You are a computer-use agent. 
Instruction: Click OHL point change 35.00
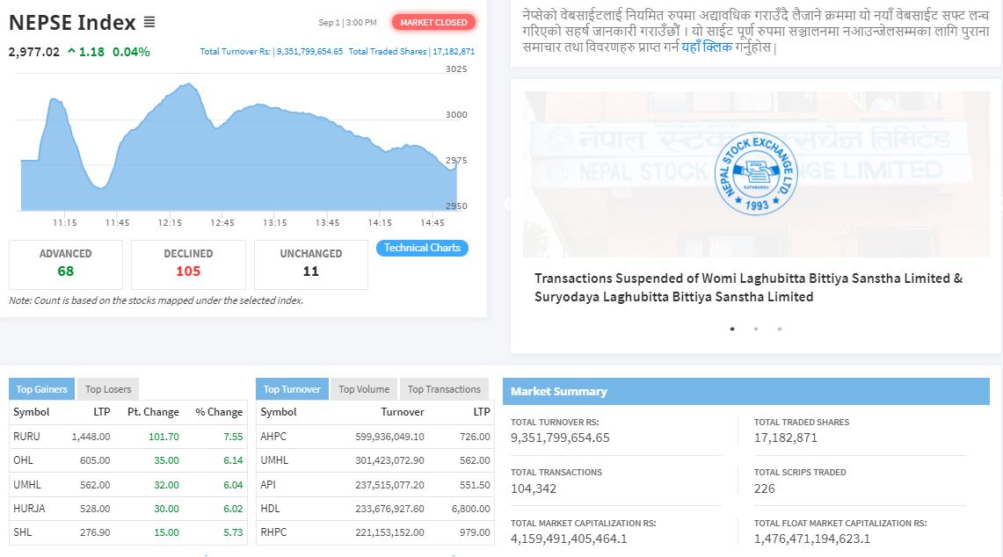click(166, 459)
